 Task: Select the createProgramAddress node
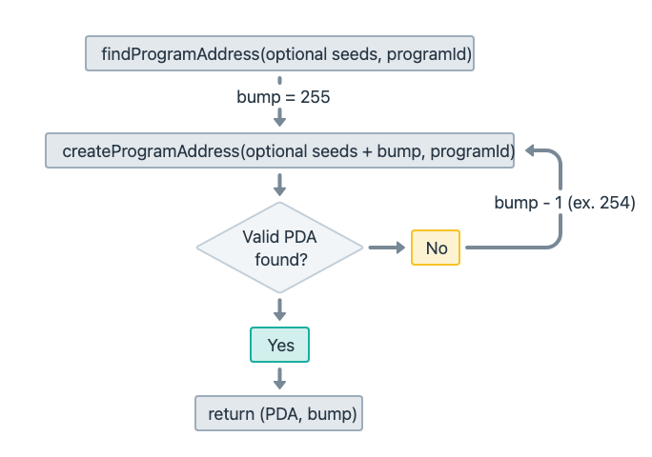280,150
